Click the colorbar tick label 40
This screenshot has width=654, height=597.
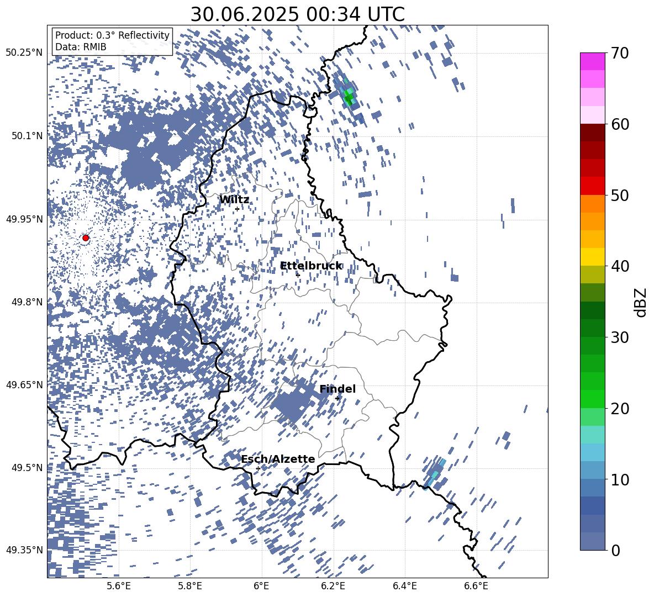pos(620,266)
